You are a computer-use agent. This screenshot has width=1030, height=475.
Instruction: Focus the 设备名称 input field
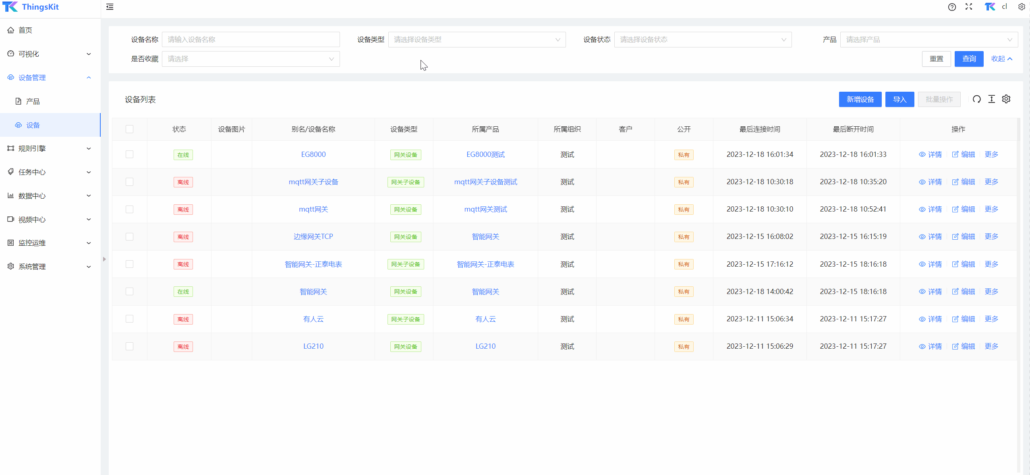(x=251, y=39)
